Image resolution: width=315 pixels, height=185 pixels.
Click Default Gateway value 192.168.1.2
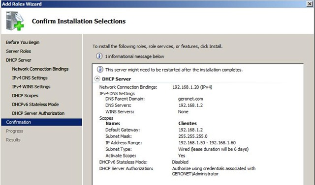(190, 130)
